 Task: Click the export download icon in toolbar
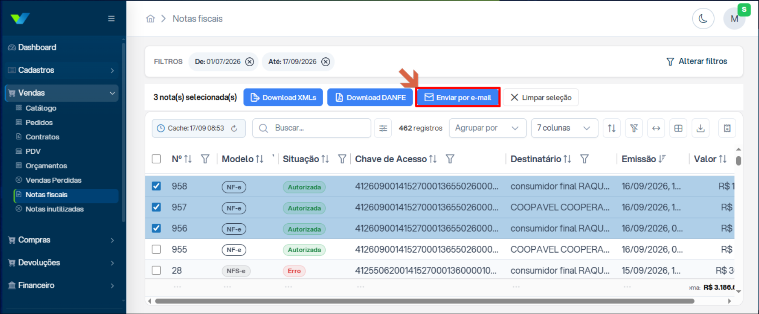[700, 129]
